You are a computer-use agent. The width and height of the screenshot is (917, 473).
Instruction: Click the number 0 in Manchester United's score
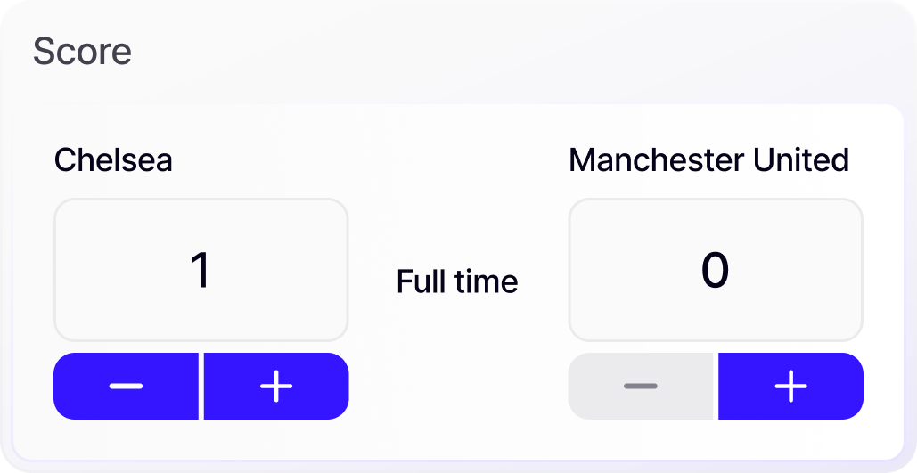pos(716,270)
